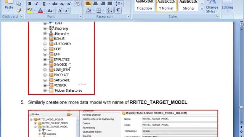Screen dimensions: 244x137
Task: Click 'RRITEC_SOURCE_MODEL' in the lower screenshot image
Action: 55,123
